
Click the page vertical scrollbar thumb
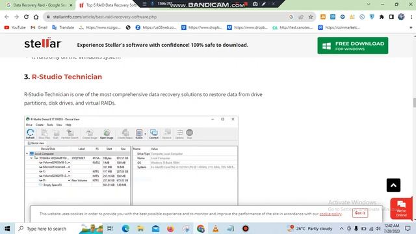(x=414, y=103)
